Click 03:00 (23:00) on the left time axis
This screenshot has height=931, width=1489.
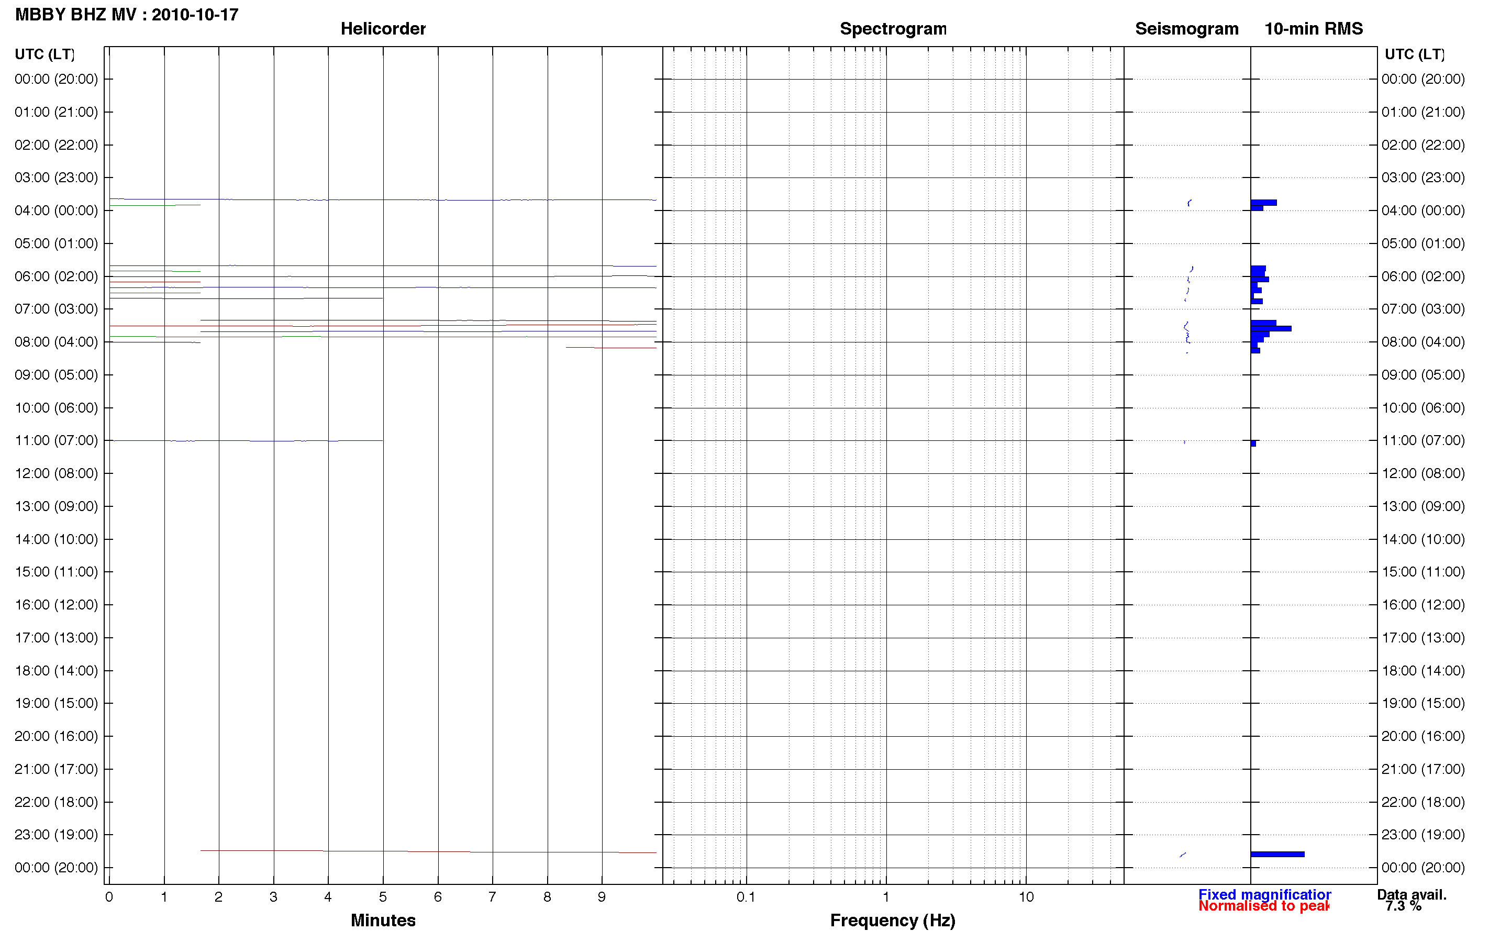[x=56, y=178]
